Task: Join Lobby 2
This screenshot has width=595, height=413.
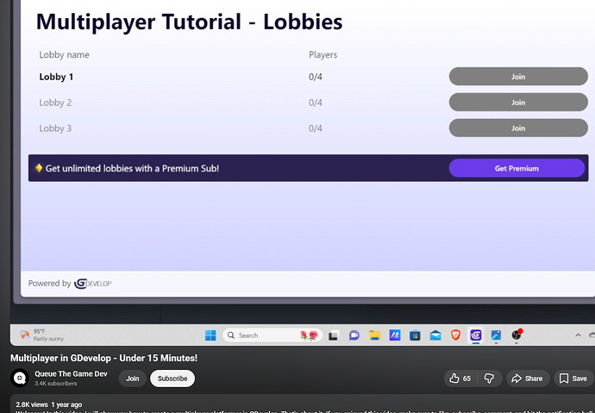Action: click(x=517, y=103)
